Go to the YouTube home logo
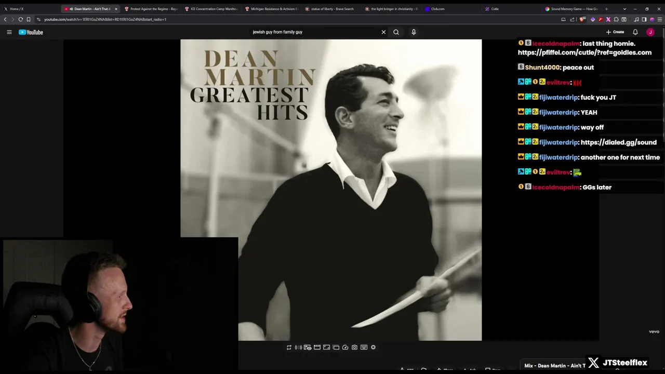 coord(31,32)
